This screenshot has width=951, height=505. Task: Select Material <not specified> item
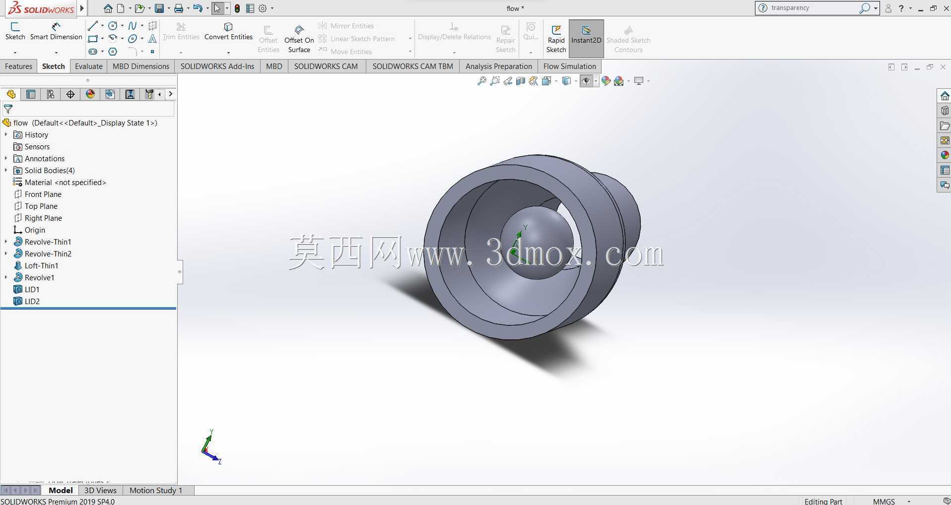point(66,182)
